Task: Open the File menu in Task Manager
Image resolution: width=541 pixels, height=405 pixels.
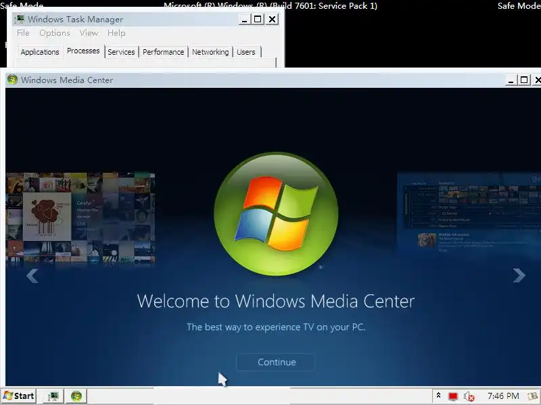Action: [23, 33]
